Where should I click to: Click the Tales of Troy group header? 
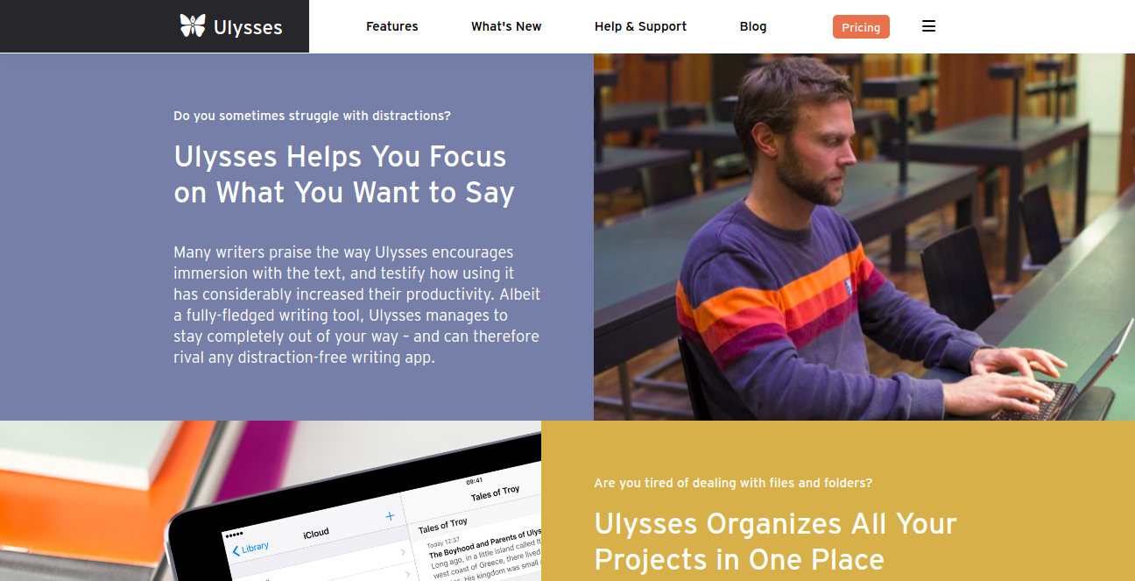click(442, 524)
